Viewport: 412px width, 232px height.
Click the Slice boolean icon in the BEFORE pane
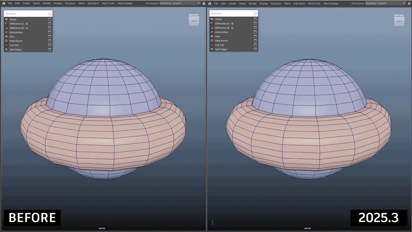6,37
